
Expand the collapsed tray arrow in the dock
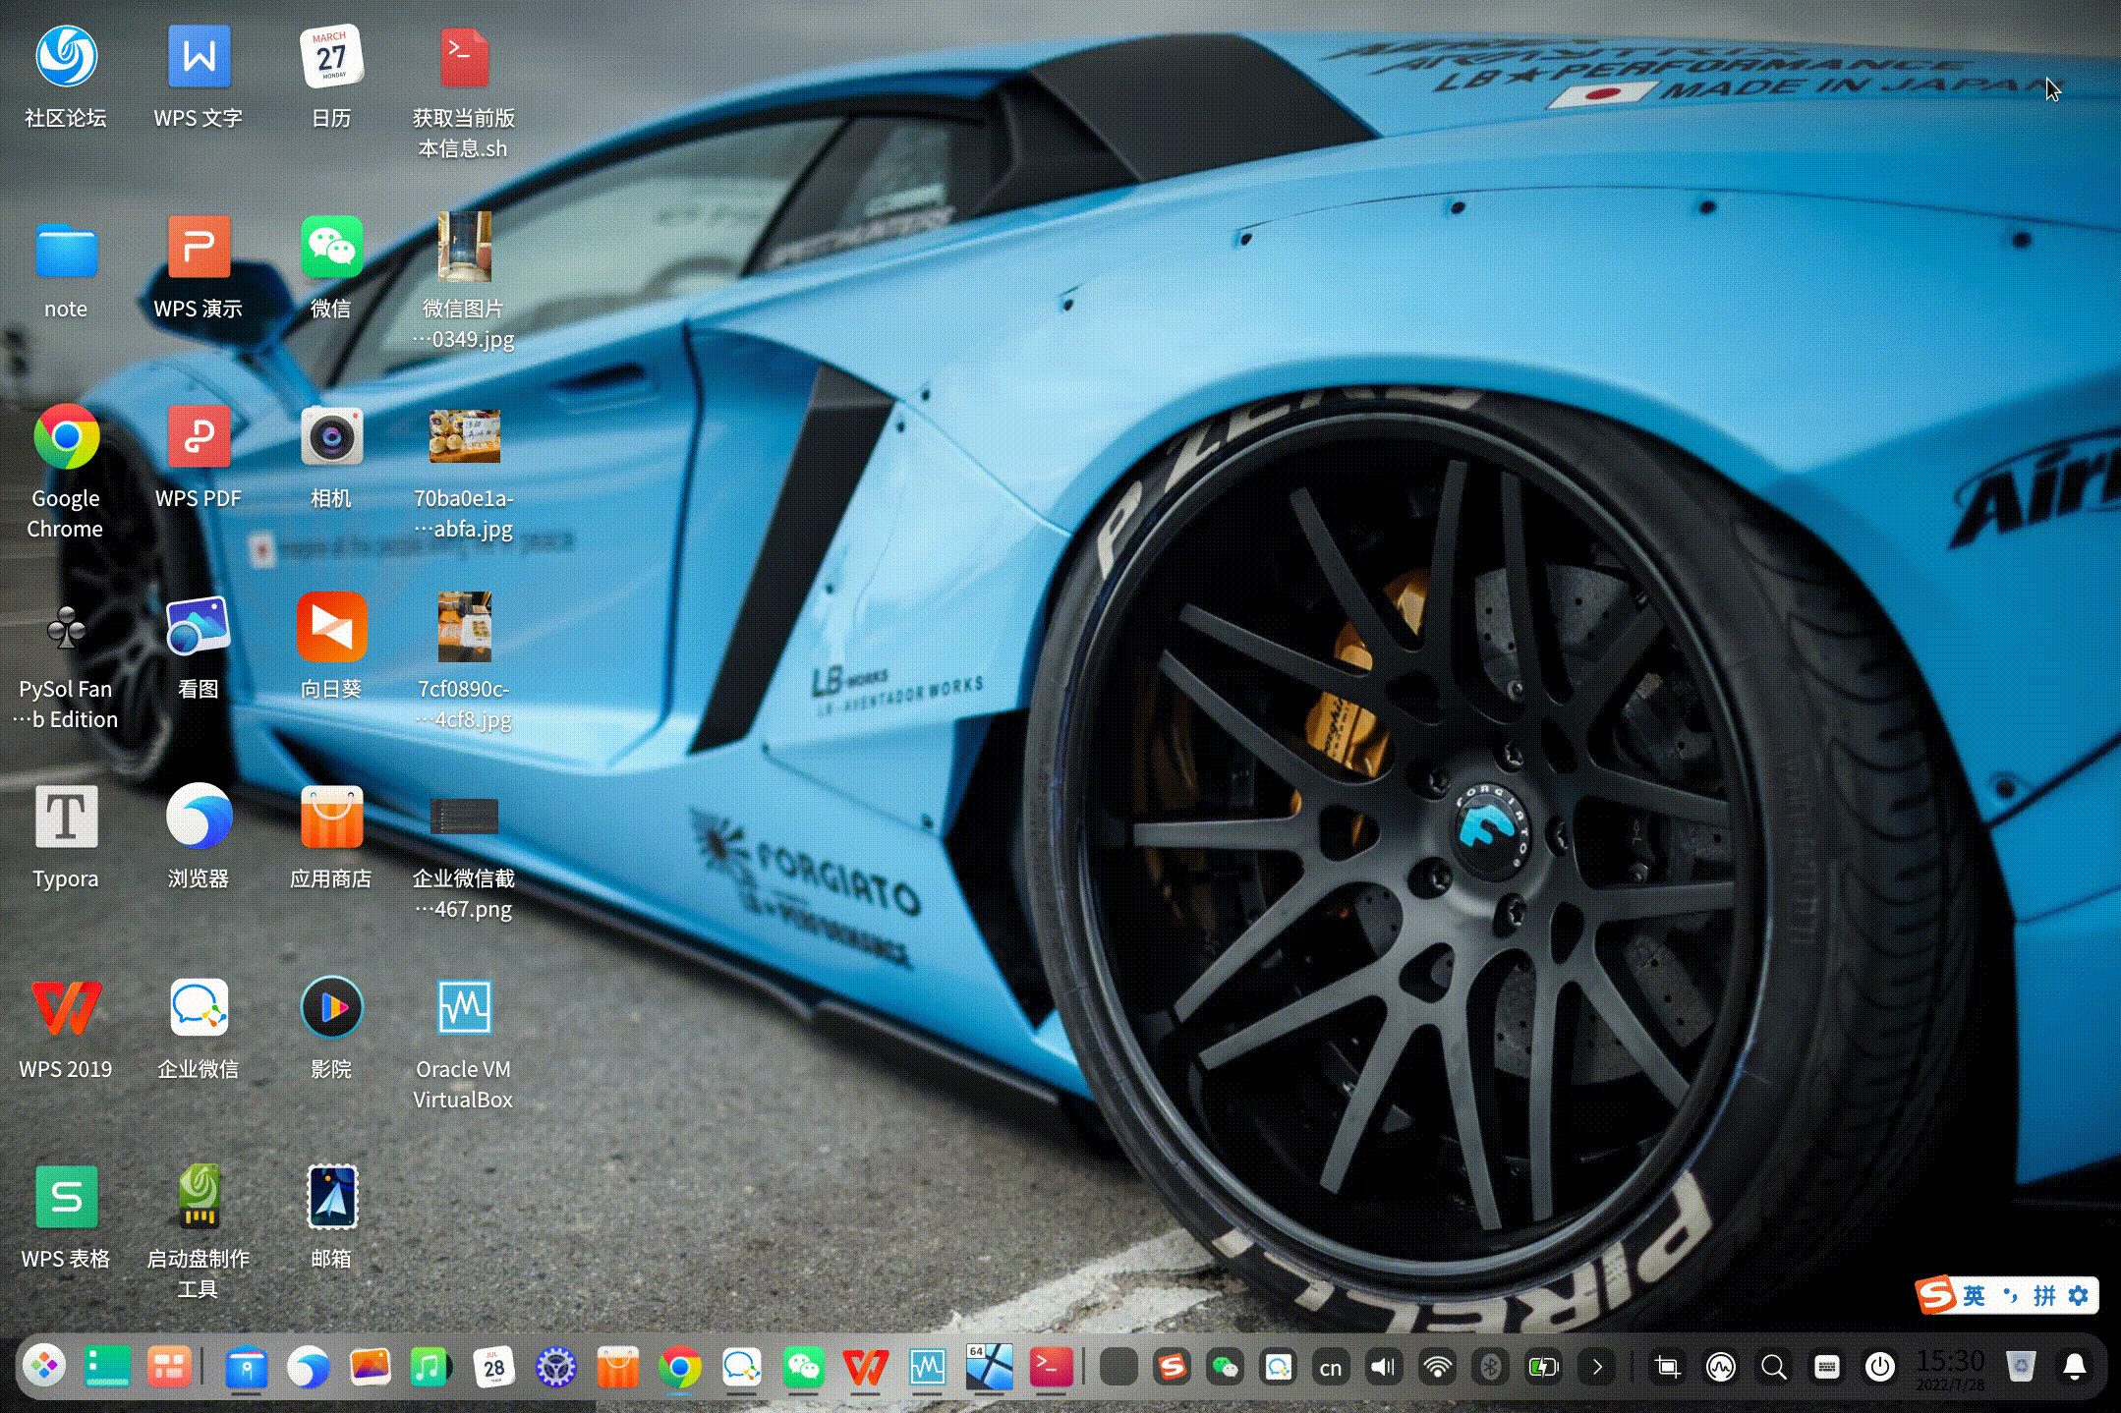pos(1597,1367)
